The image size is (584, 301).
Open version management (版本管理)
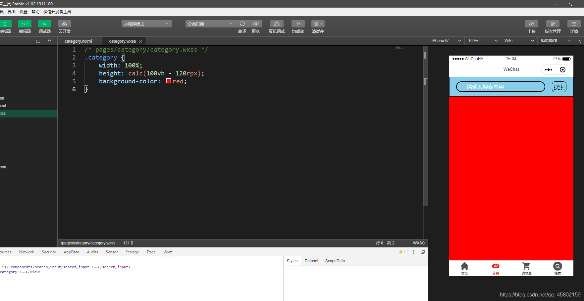point(553,24)
